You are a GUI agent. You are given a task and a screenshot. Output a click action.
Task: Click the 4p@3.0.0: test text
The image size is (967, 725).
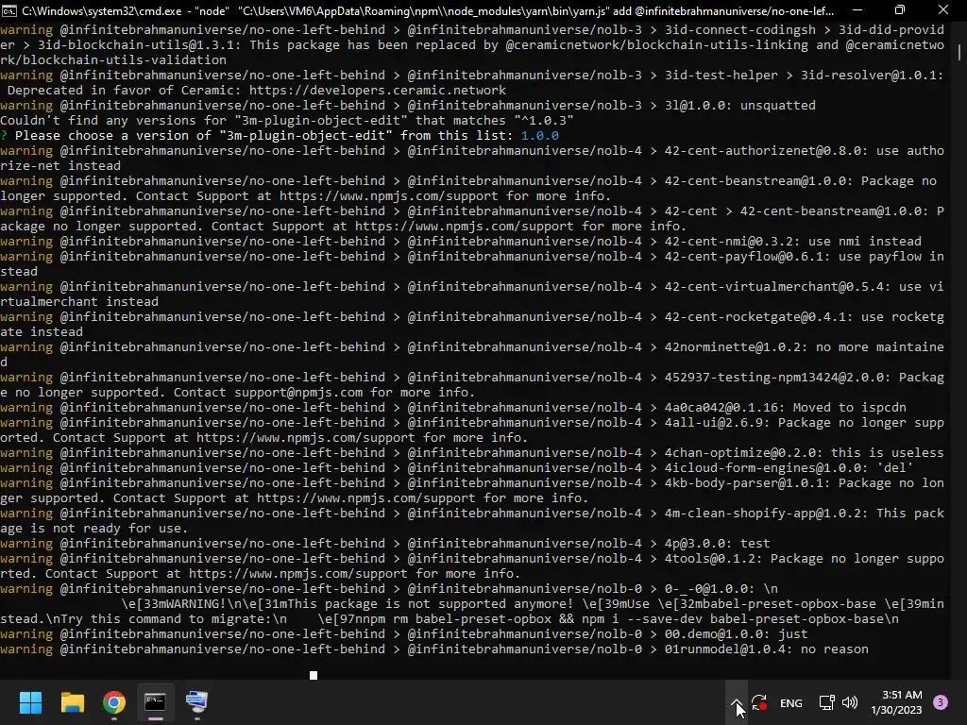[x=718, y=544]
